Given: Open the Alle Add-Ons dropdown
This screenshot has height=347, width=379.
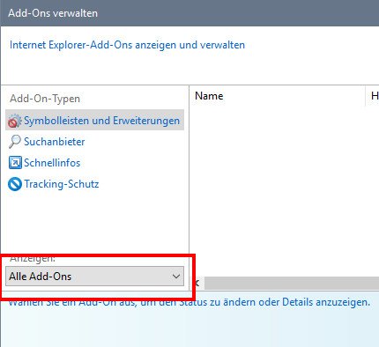Looking at the screenshot, I should [x=94, y=277].
